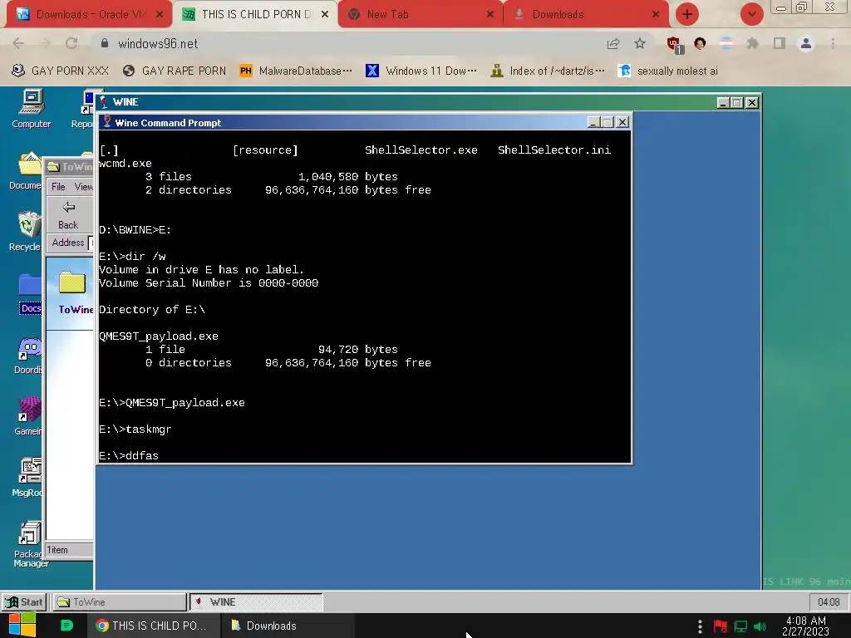
Task: Select the Documents desktop icon
Action: pos(25,171)
